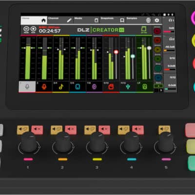Select the 5/6 blue phone channel
Viewport: 195px width, 195px height.
click(x=78, y=87)
